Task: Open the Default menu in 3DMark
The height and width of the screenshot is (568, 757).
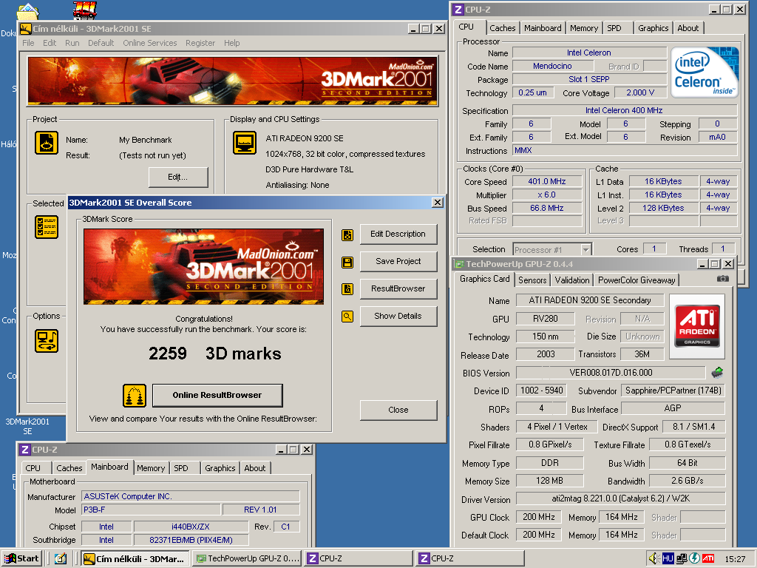Action: coord(101,43)
